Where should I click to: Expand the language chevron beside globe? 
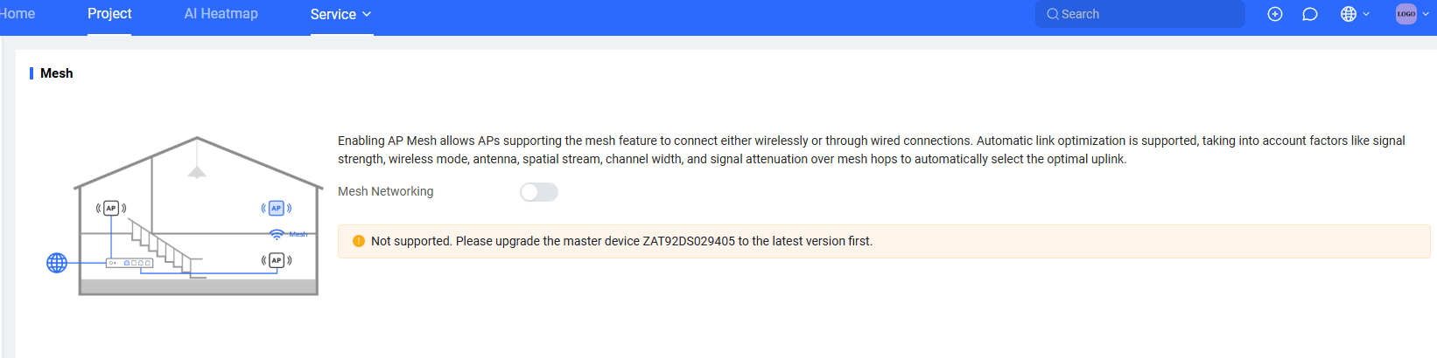[1366, 14]
